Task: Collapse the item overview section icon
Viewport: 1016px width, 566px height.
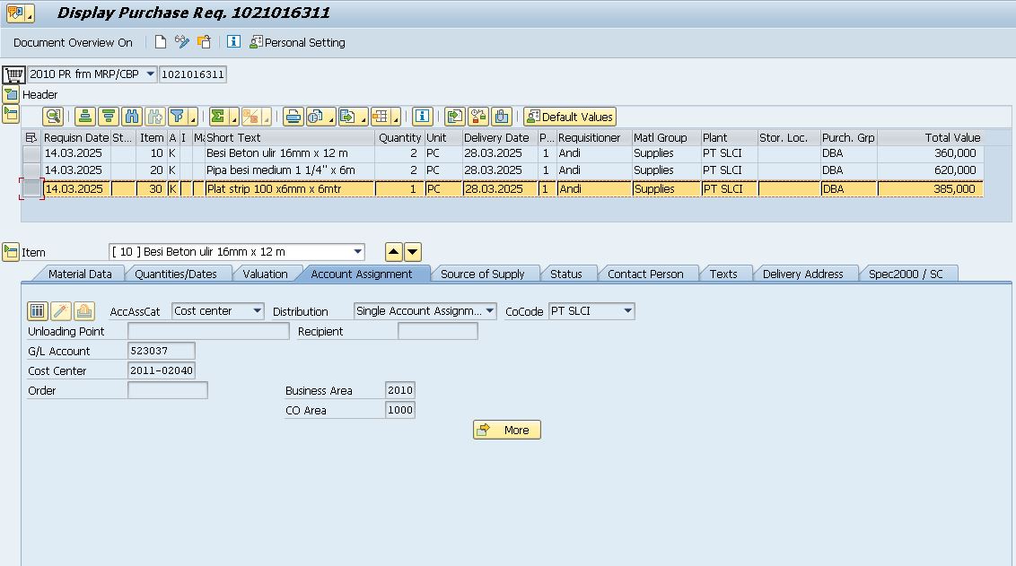Action: (x=11, y=115)
